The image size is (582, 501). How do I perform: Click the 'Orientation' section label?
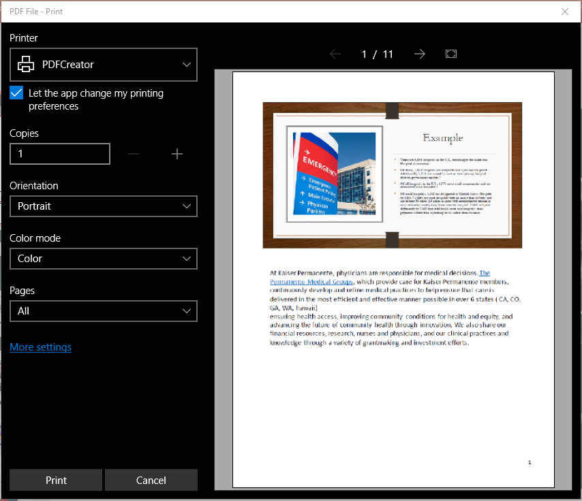point(34,185)
